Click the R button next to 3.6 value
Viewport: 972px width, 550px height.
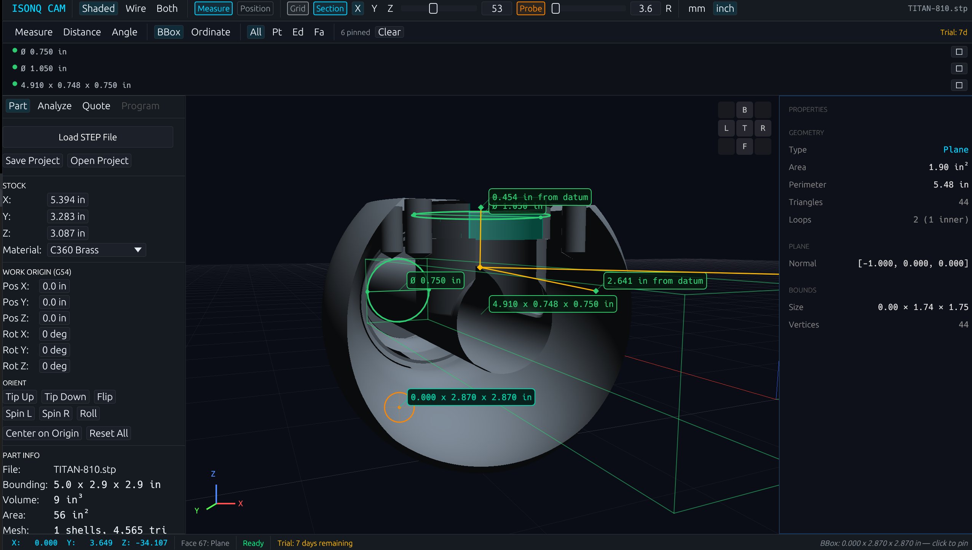pyautogui.click(x=668, y=8)
